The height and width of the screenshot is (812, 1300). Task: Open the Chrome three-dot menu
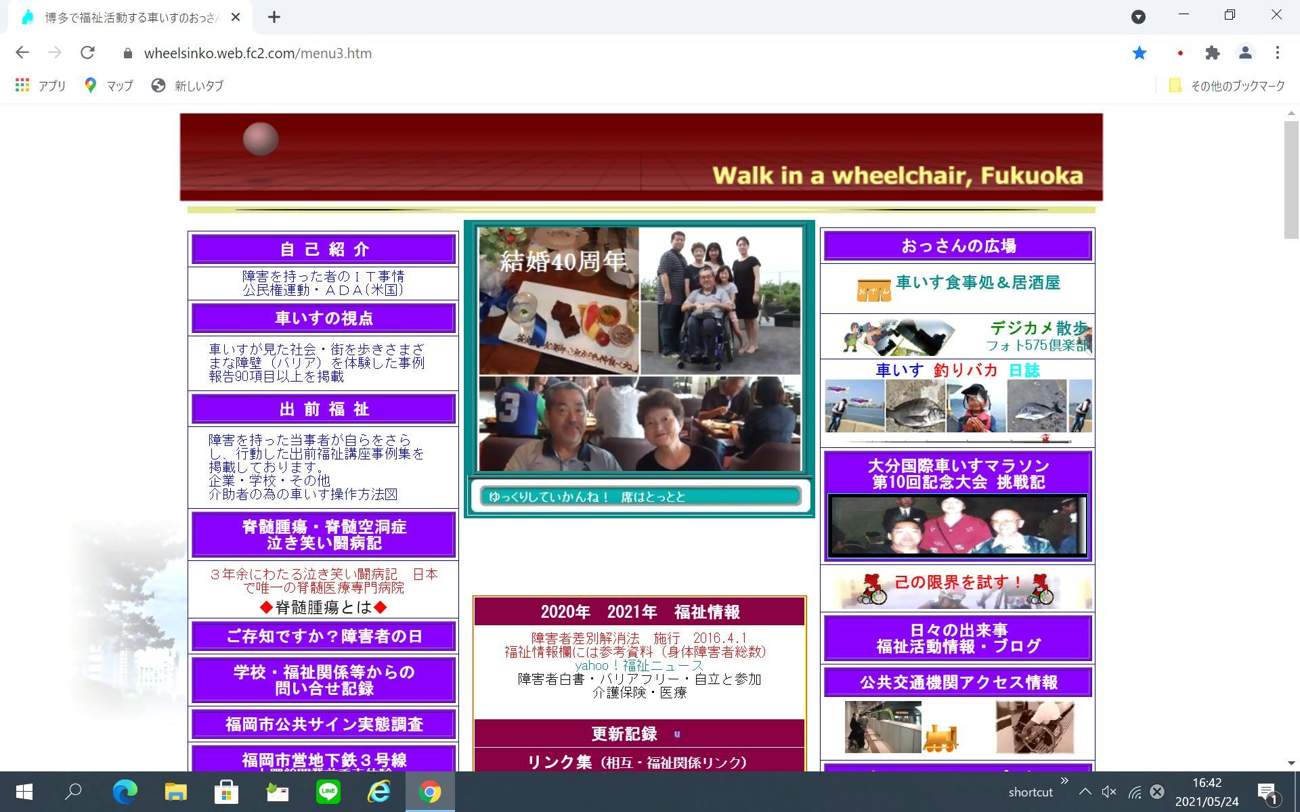coord(1277,52)
